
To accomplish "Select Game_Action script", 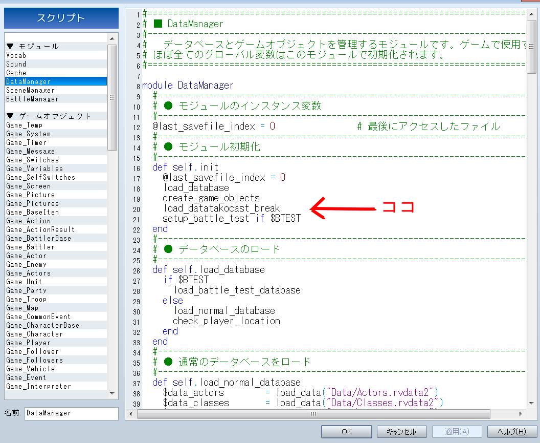I will click(x=56, y=221).
